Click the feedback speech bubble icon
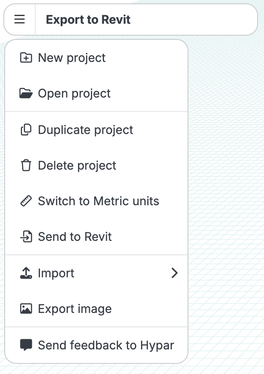The width and height of the screenshot is (264, 374). click(x=26, y=345)
